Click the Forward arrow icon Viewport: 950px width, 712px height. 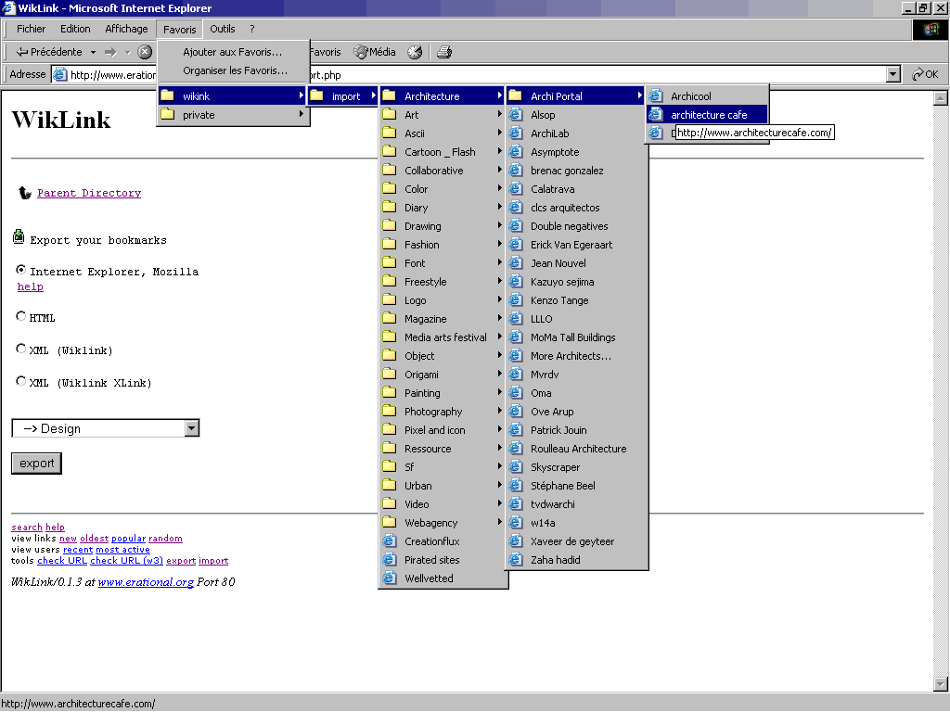[110, 52]
